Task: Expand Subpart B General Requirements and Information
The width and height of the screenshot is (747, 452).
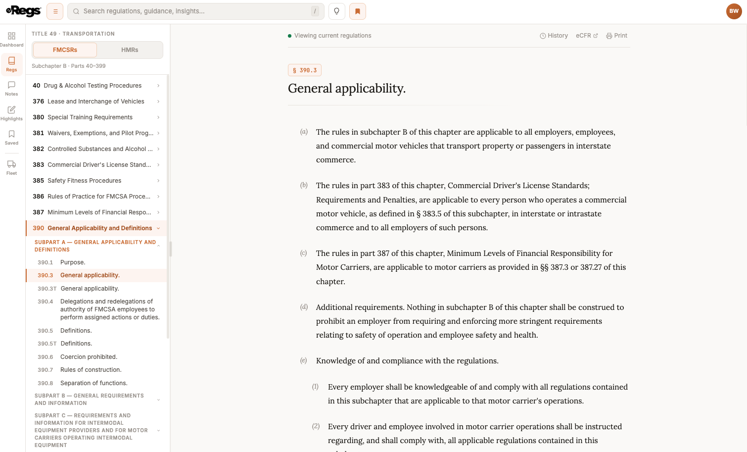Action: [x=96, y=400]
